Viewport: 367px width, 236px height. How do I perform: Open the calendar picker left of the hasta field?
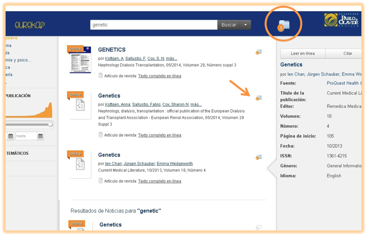coord(10,136)
